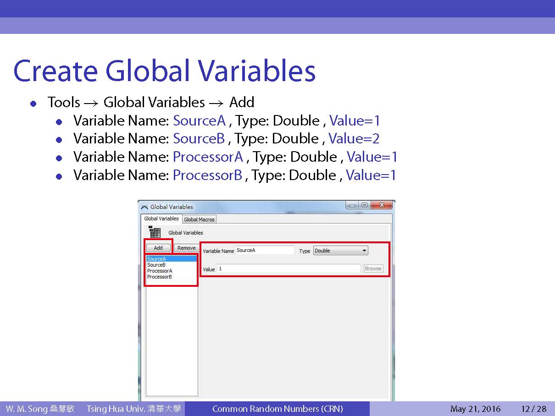Pick ProcessorB in the variables list

160,277
